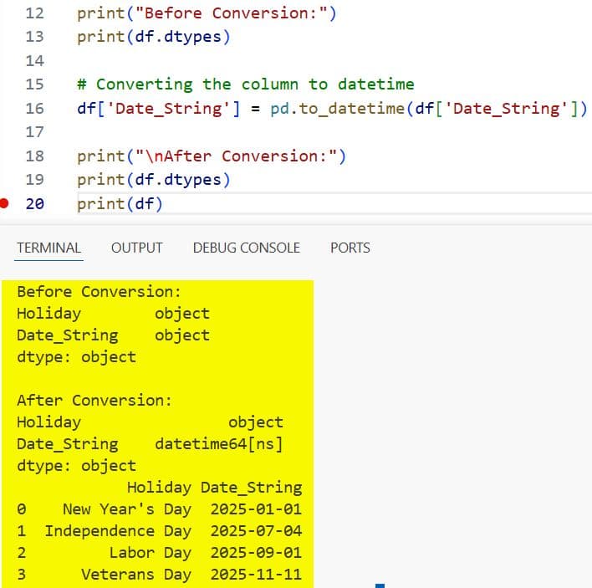Image resolution: width=592 pixels, height=588 pixels.
Task: Click 'Before Conversion:' in terminal output
Action: coord(100,292)
